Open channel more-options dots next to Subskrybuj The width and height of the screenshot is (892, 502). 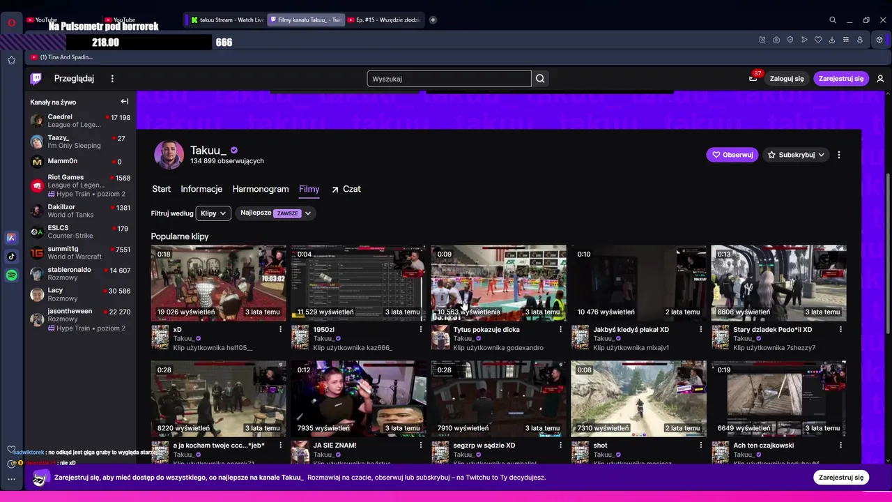coord(839,155)
